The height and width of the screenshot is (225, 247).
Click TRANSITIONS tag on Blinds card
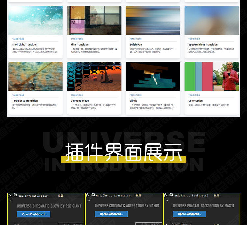tap(136, 95)
